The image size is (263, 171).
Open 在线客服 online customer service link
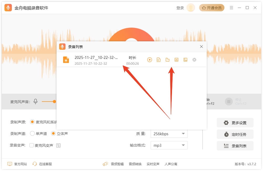[x=45, y=164]
